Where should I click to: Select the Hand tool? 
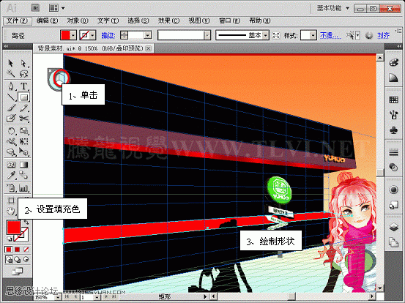11,211
